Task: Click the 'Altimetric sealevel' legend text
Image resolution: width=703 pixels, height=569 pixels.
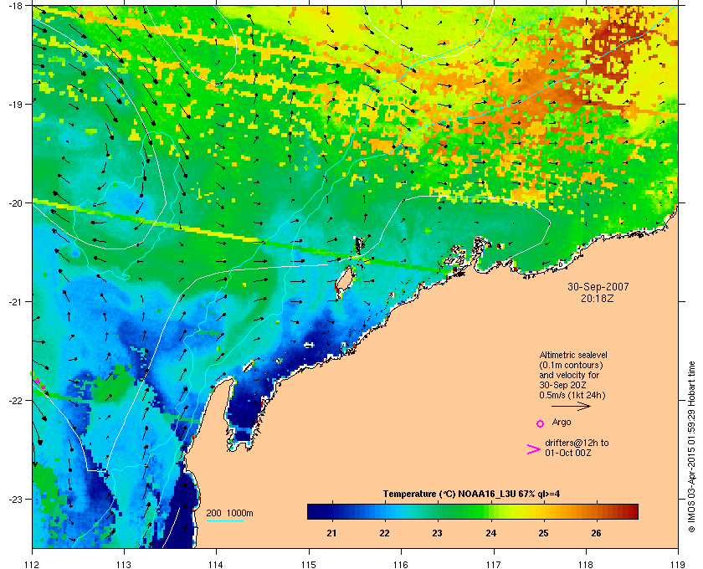Action: pyautogui.click(x=573, y=355)
